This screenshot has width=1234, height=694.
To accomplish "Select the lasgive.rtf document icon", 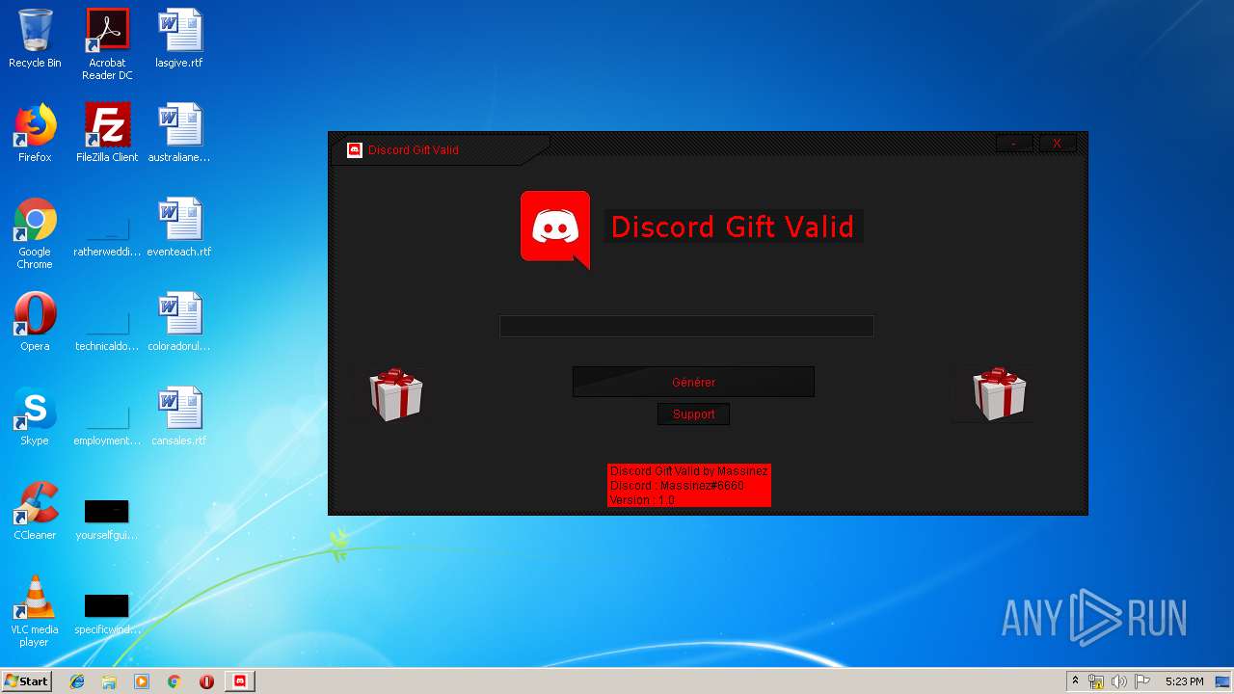I will tap(179, 39).
